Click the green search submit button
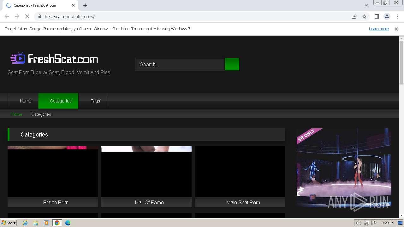Viewport: 404px width, 227px height. click(x=232, y=64)
